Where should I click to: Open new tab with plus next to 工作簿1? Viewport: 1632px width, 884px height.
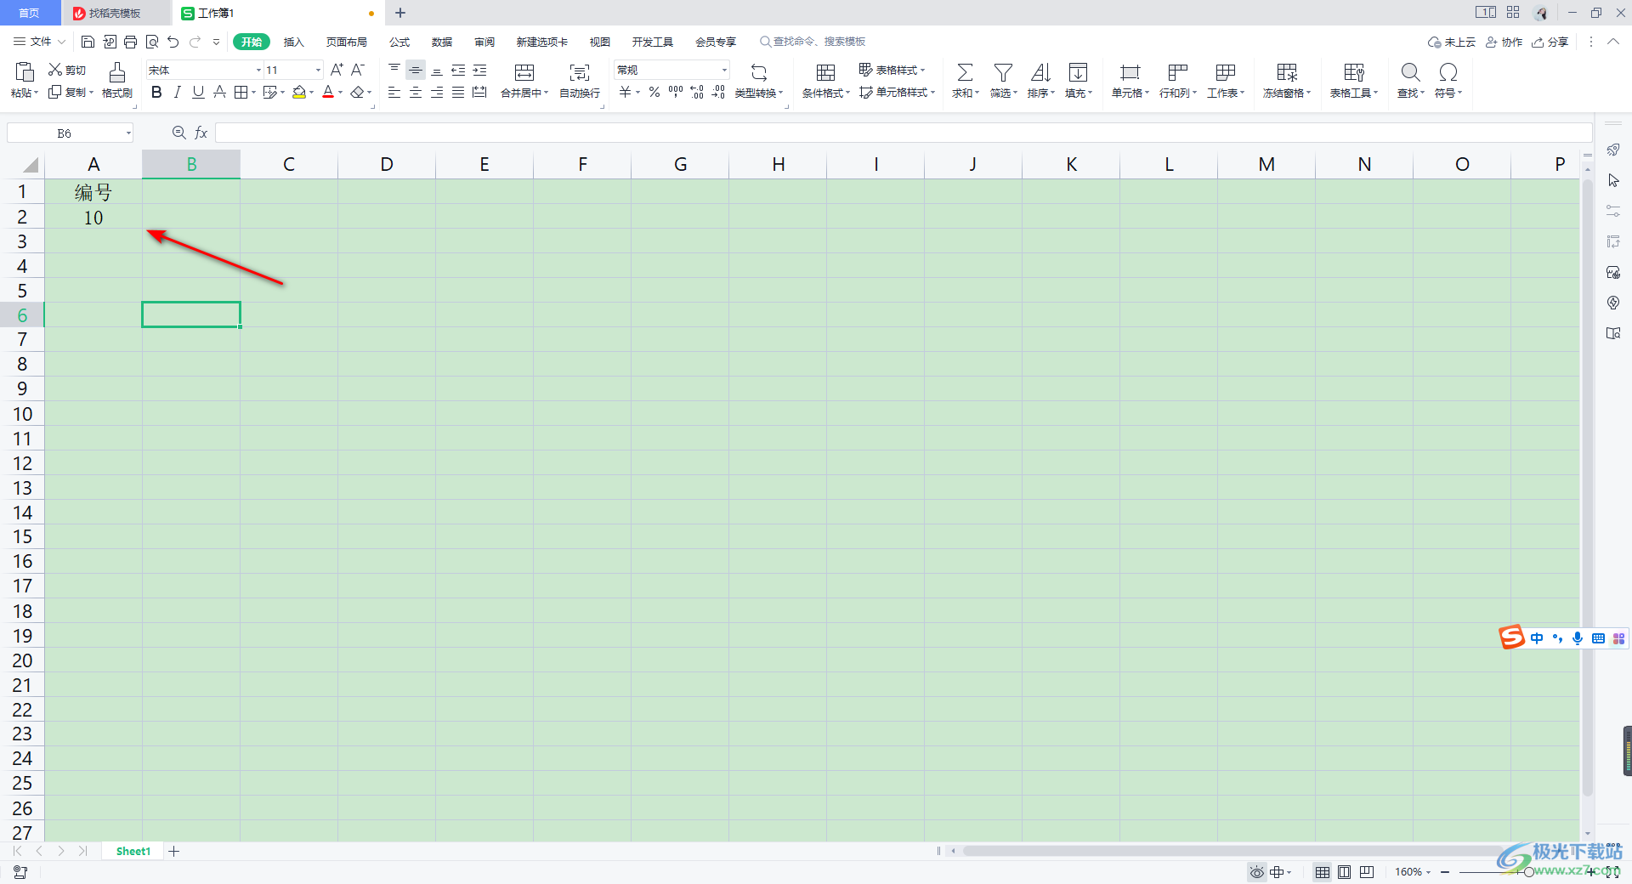click(400, 13)
